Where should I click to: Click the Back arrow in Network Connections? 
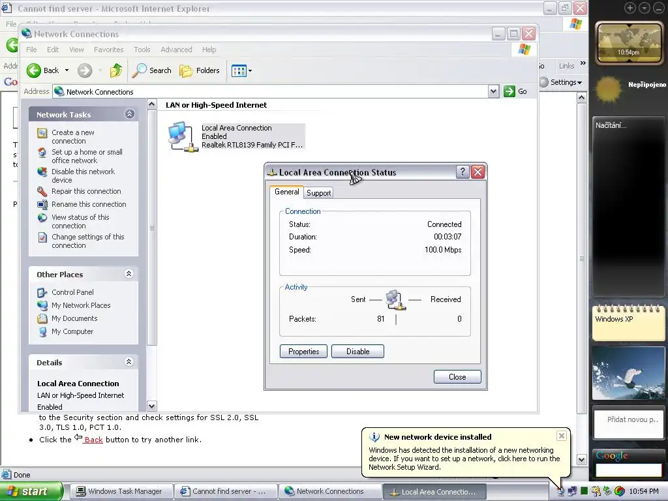34,70
